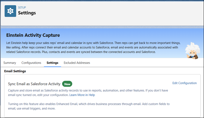Open the Edit Configuration link
This screenshot has height=118, width=204.
[185, 83]
